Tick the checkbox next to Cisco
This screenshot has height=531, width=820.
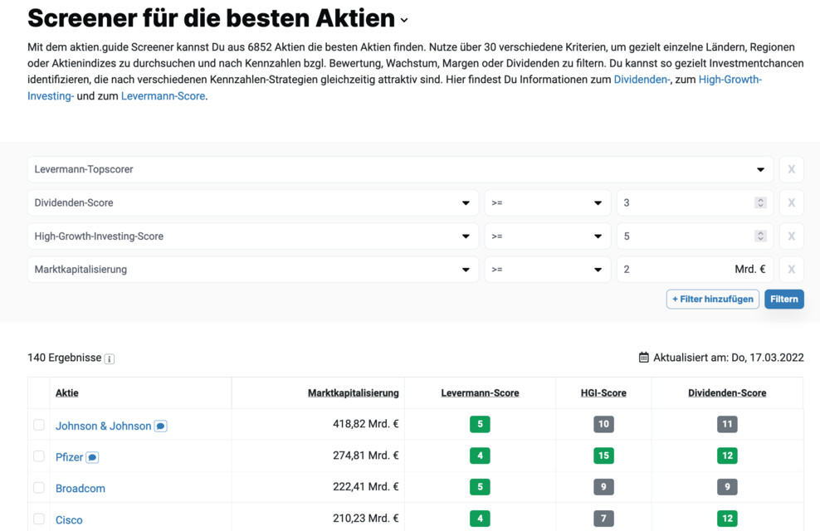tap(38, 519)
